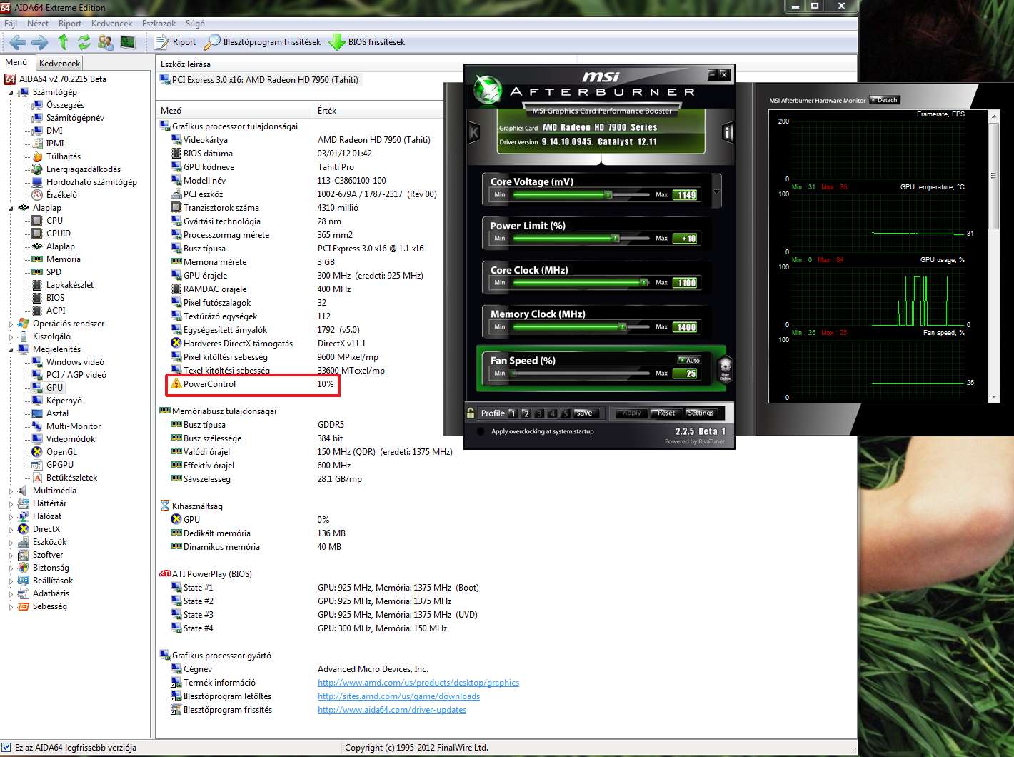Screen dimensions: 1014x757
Task: Click Detach in Hardware Monitor
Action: [885, 100]
